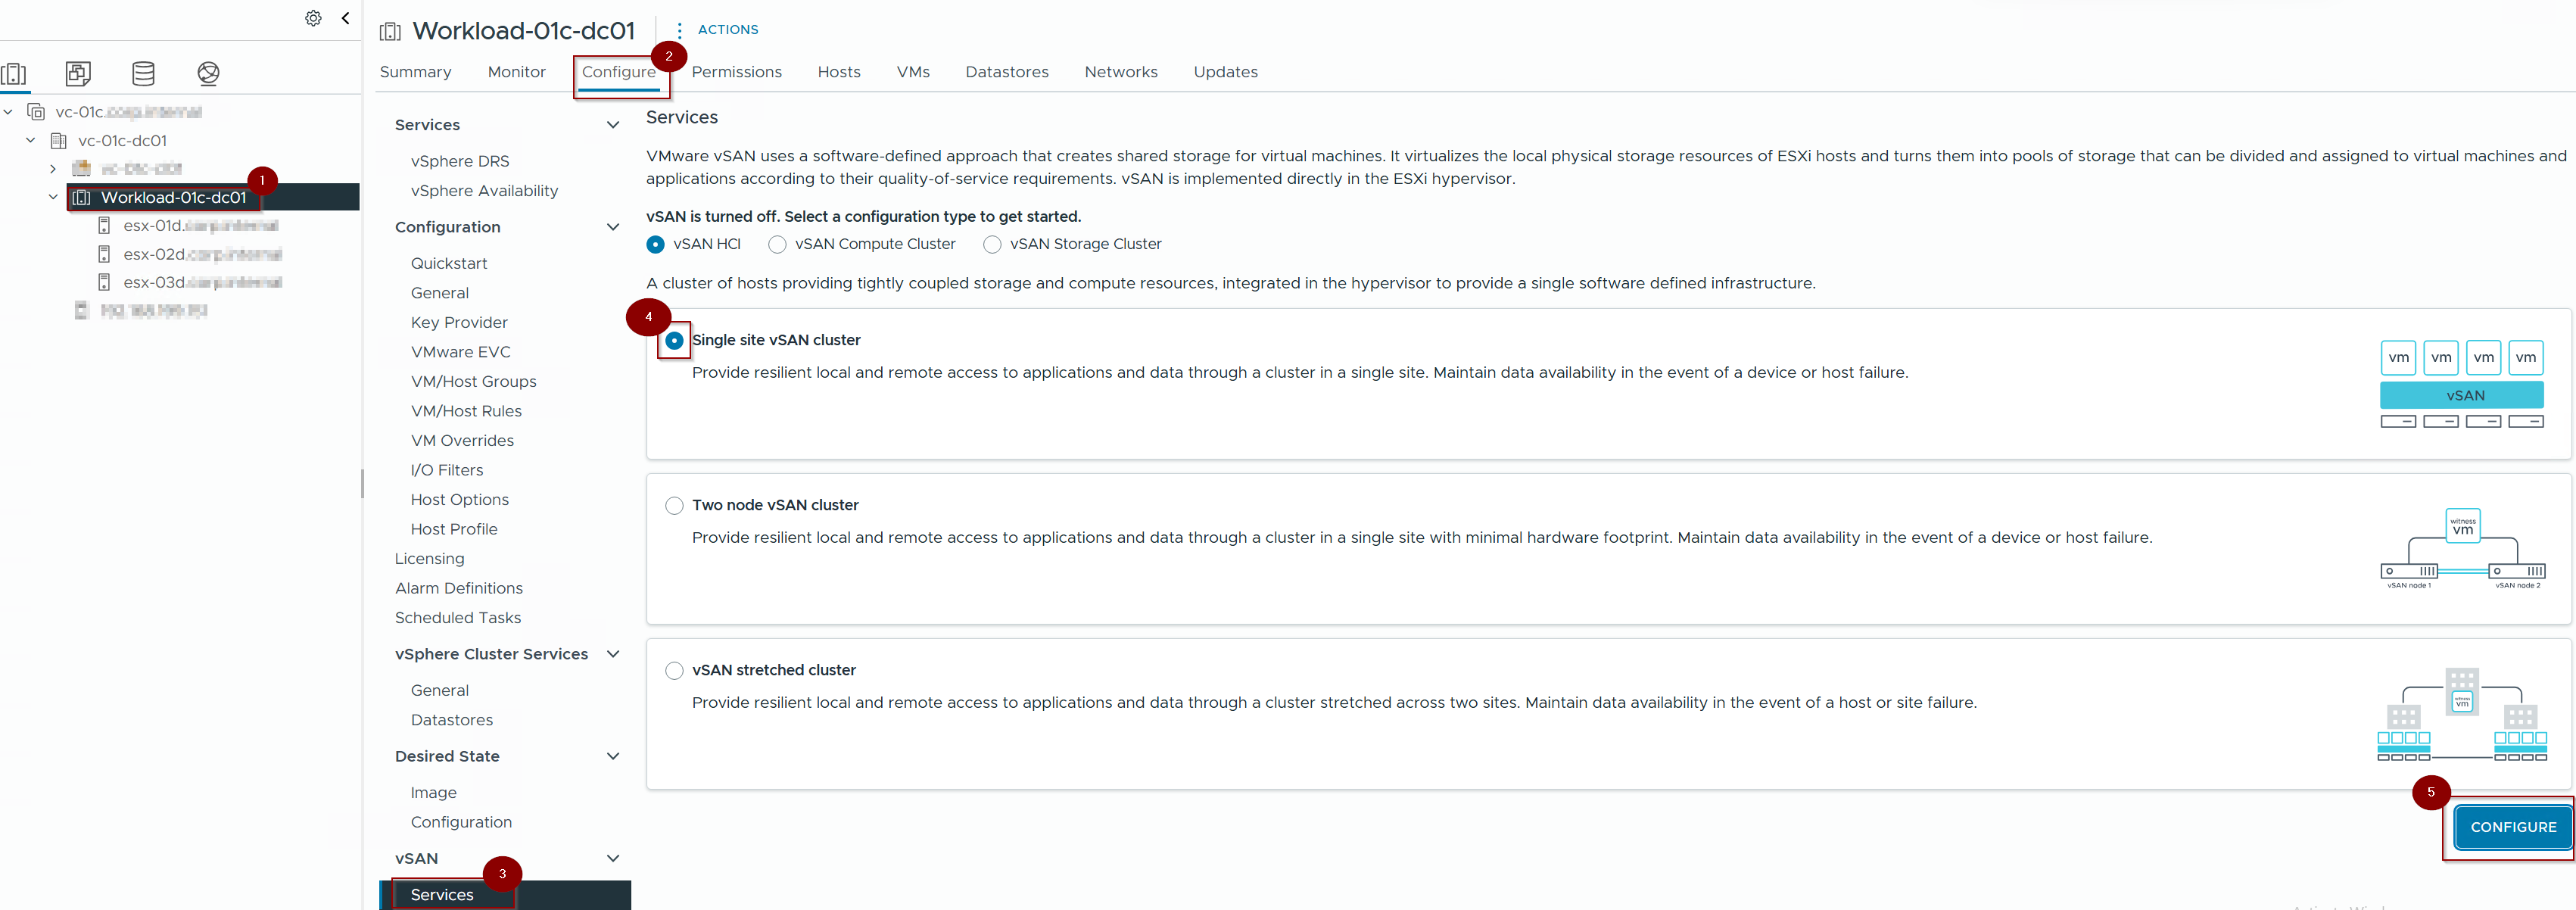Screen dimensions: 2576x910
Task: Switch to the Networking inventory view icon
Action: coord(208,73)
